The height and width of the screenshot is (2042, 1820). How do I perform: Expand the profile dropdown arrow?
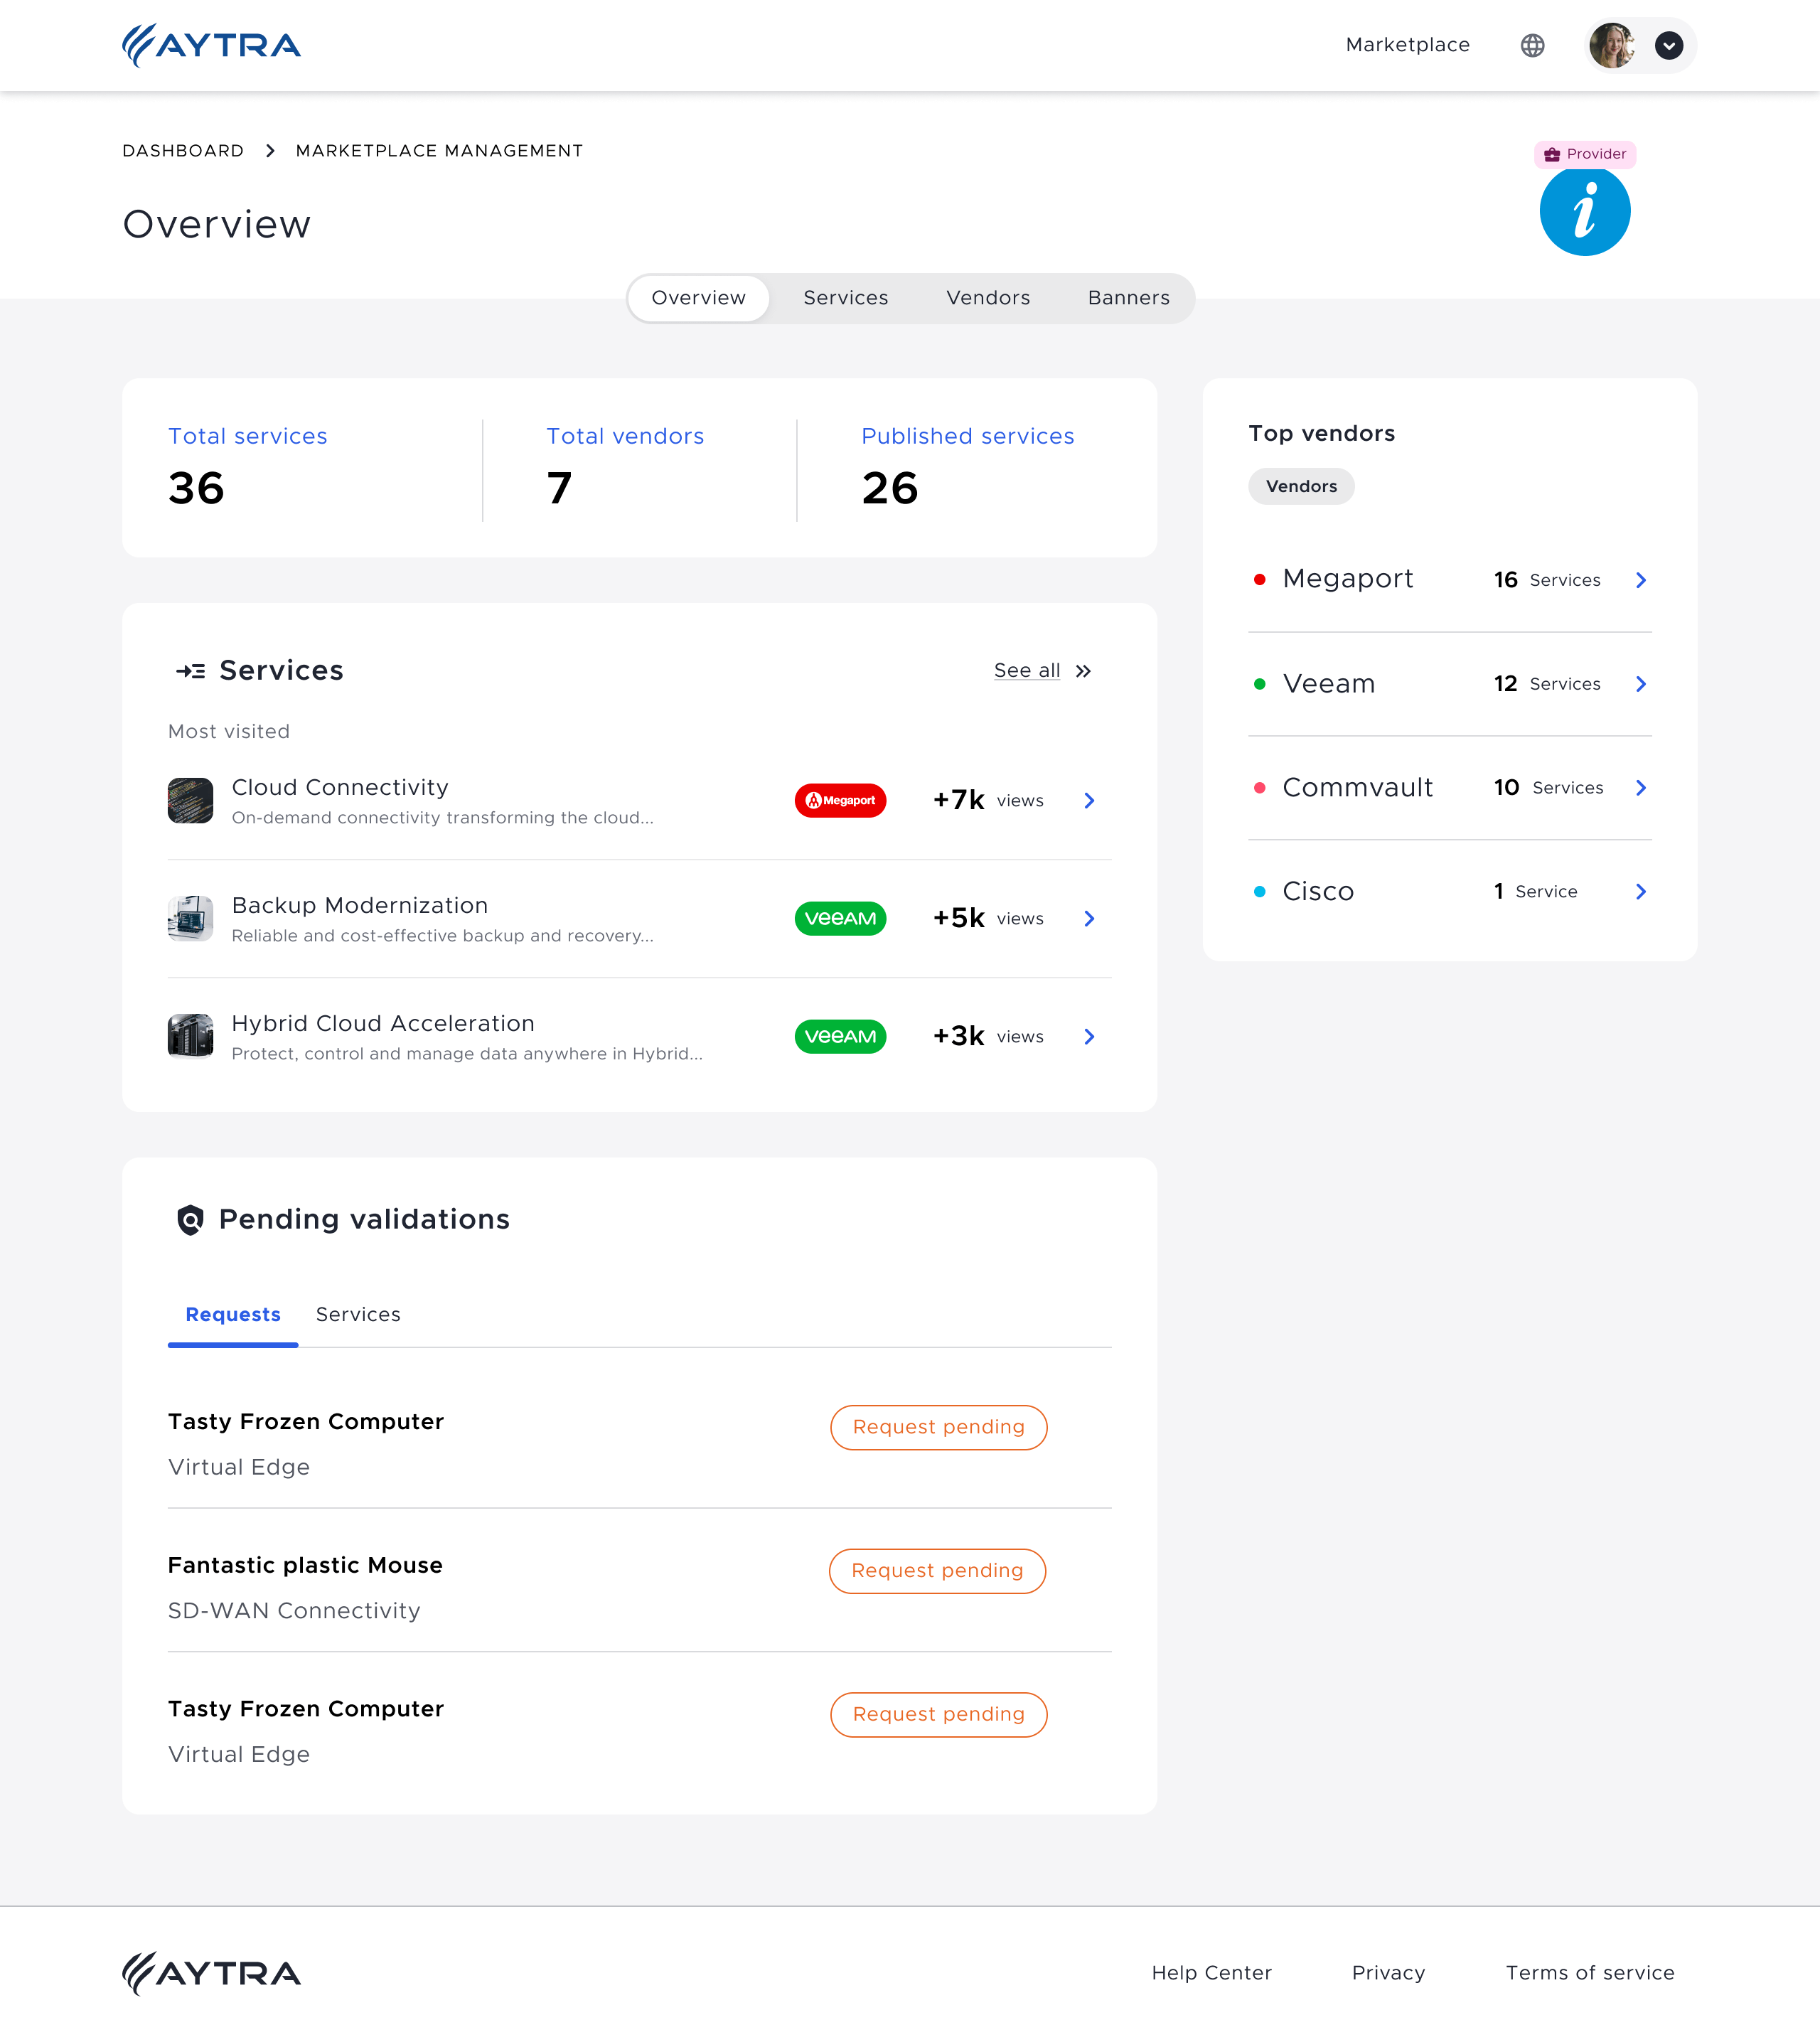pos(1668,46)
